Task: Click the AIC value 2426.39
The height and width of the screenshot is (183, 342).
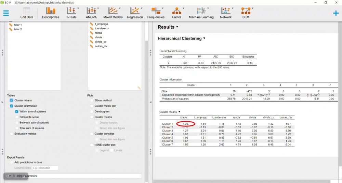Action: (216, 63)
